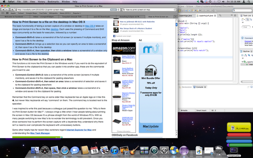Toggle Safari Reader button in address bar
Image resolution: width=253 pixels, height=158 pixels.
pyautogui.click(x=113, y=10)
